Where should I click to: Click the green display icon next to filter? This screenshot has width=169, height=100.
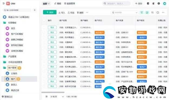(x=147, y=12)
